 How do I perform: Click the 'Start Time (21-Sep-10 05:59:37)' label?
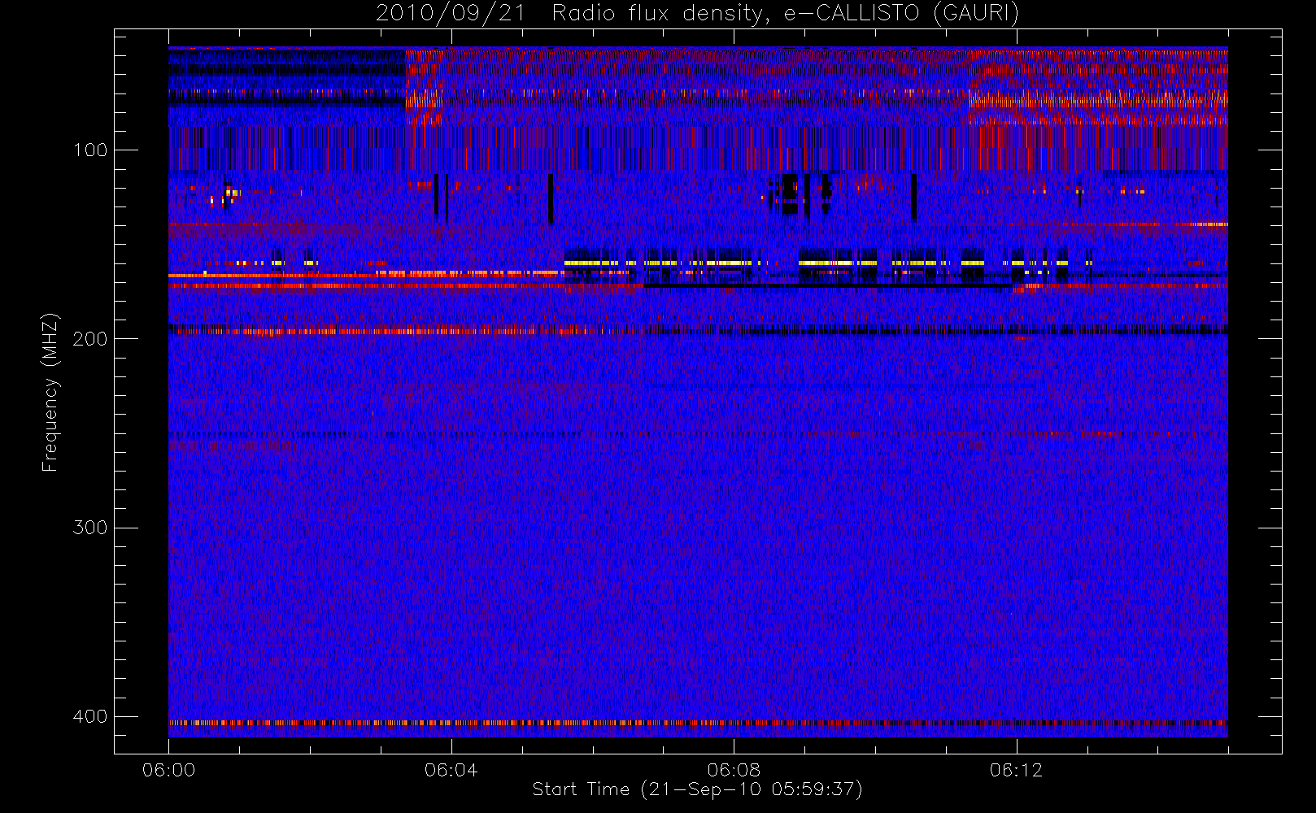point(697,789)
